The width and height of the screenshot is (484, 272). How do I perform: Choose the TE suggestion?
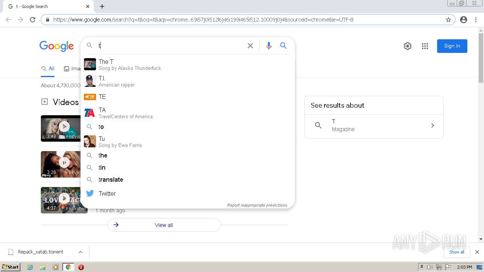(x=188, y=97)
